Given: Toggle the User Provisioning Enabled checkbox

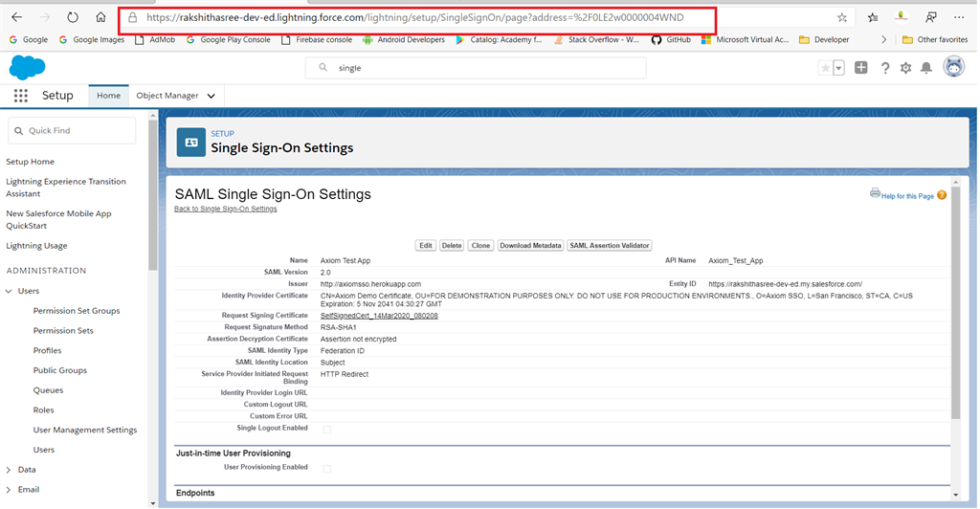Looking at the screenshot, I should [327, 469].
